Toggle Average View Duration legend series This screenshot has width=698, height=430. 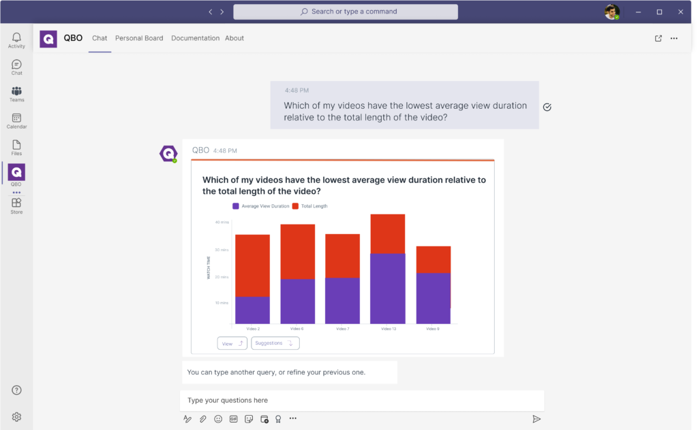(x=261, y=205)
